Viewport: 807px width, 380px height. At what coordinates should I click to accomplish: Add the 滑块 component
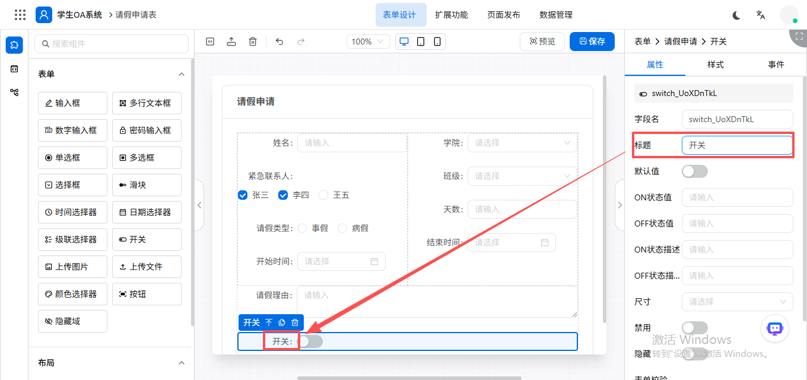(x=147, y=185)
